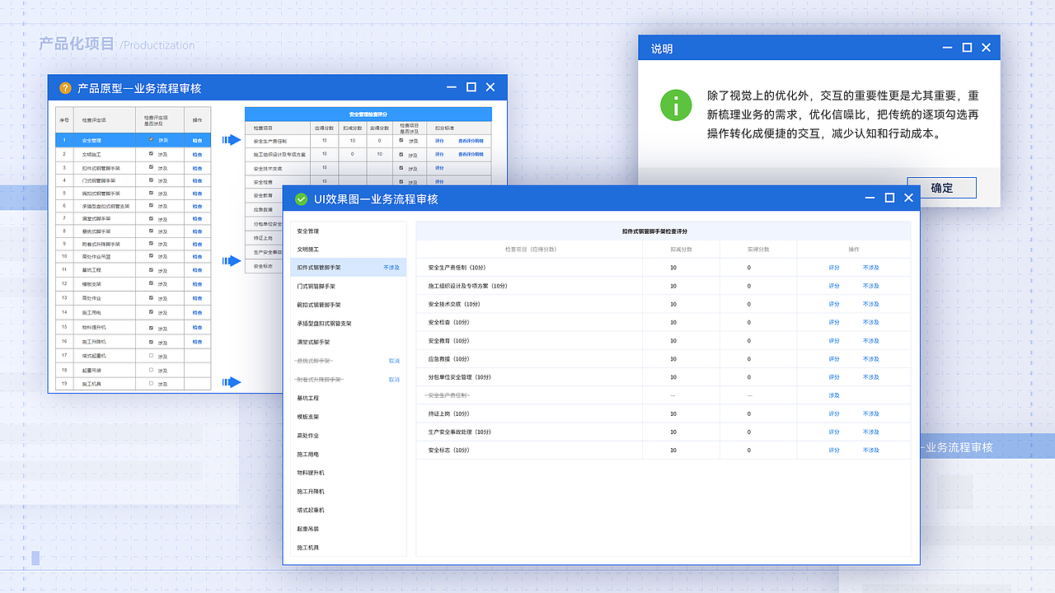Click the 产品化项目 page heading
The image size is (1055, 593).
(x=77, y=44)
